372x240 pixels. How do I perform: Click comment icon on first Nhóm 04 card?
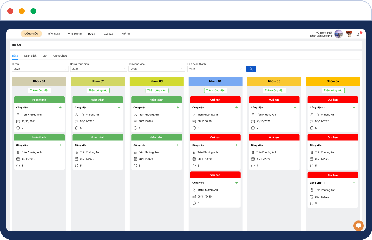(194, 128)
